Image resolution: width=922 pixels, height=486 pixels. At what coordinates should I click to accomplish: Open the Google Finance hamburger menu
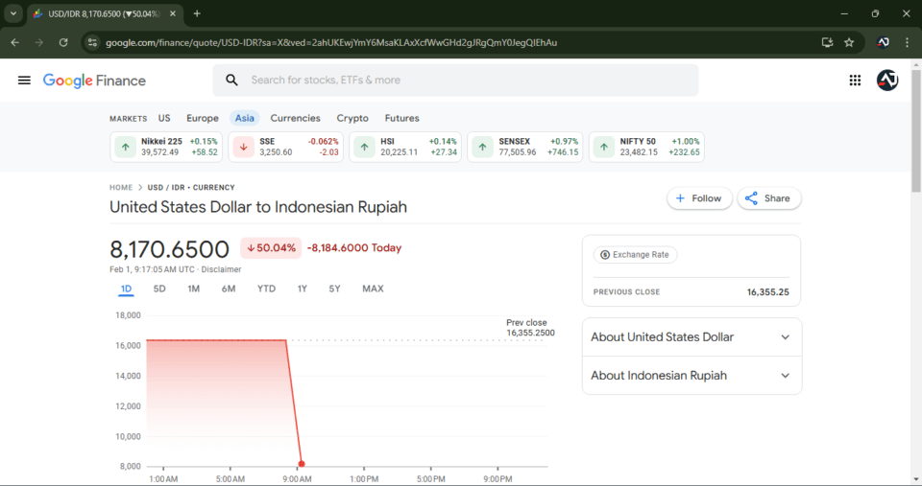(x=24, y=81)
